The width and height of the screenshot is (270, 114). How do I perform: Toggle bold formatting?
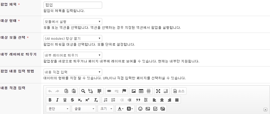click(x=50, y=100)
